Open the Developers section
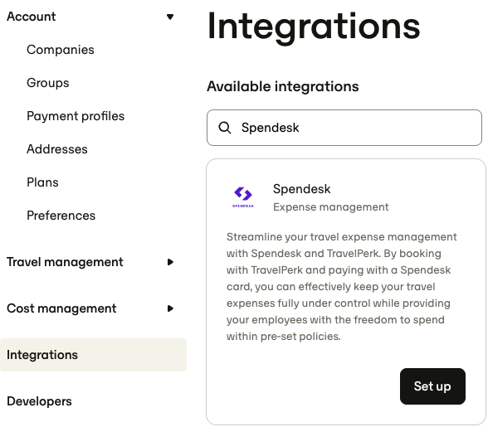Image resolution: width=488 pixels, height=427 pixels. coord(39,401)
